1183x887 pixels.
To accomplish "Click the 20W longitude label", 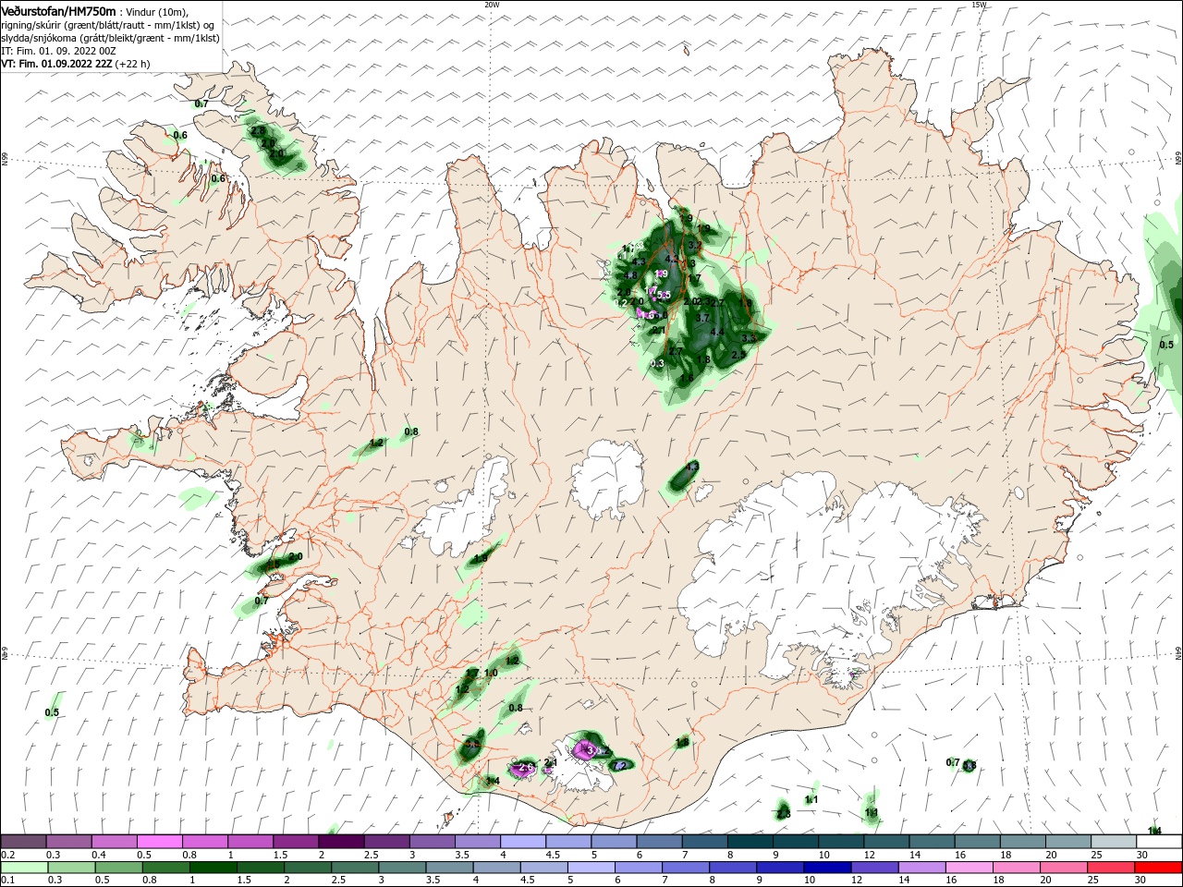I will point(492,5).
